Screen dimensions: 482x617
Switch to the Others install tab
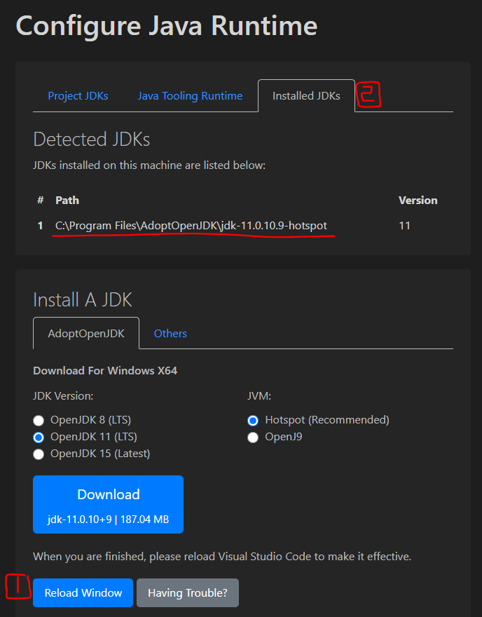coord(170,333)
